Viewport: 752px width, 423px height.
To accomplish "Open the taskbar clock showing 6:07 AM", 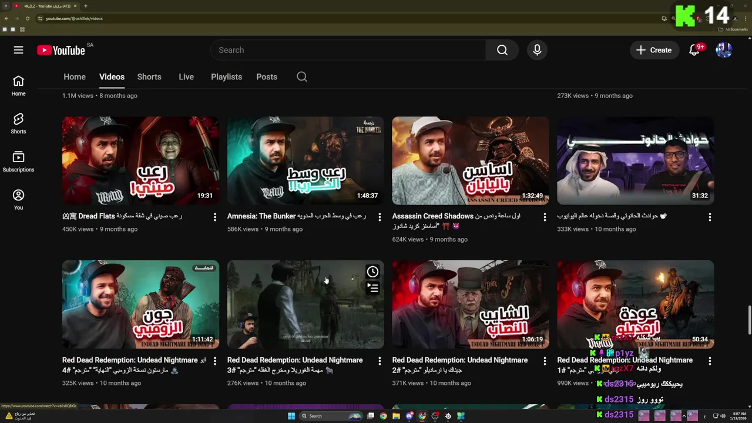I will coord(738,416).
